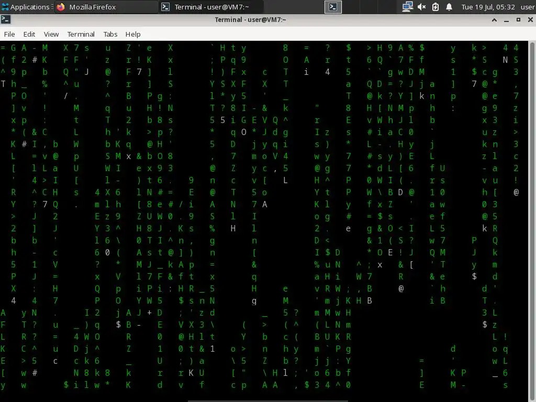
Task: Open the Terminal menu
Action: click(81, 34)
